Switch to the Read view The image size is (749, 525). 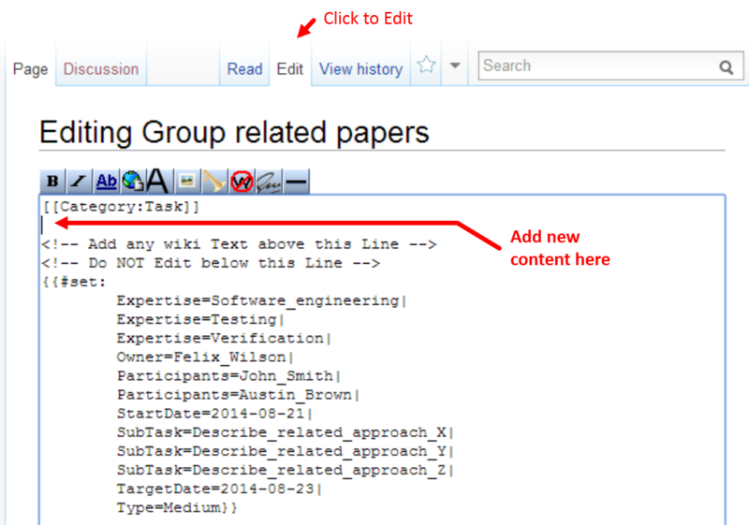tap(244, 69)
